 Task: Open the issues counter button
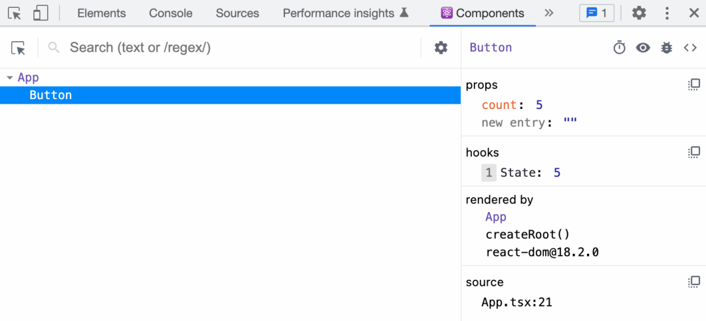[x=596, y=13]
